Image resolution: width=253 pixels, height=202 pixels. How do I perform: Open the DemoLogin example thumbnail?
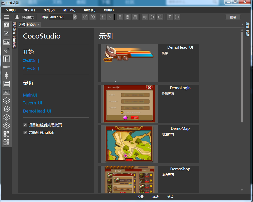129,104
